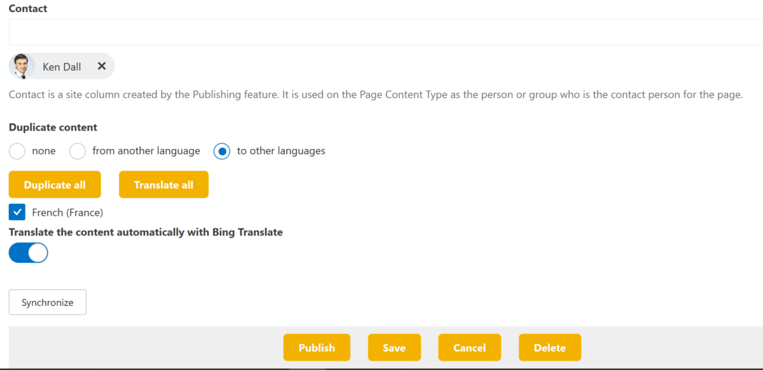The image size is (763, 370).
Task: Open Ken Dall's details via his name text
Action: (x=62, y=66)
